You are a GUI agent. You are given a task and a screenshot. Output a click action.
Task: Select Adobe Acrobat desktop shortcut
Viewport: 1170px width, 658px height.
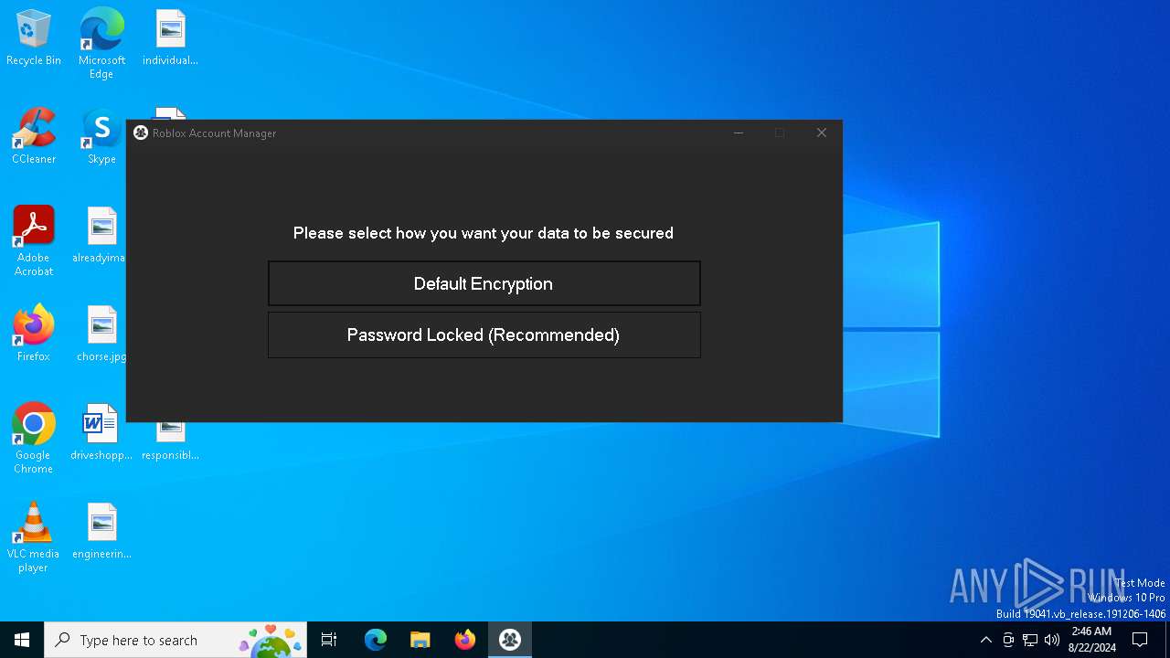click(x=34, y=241)
